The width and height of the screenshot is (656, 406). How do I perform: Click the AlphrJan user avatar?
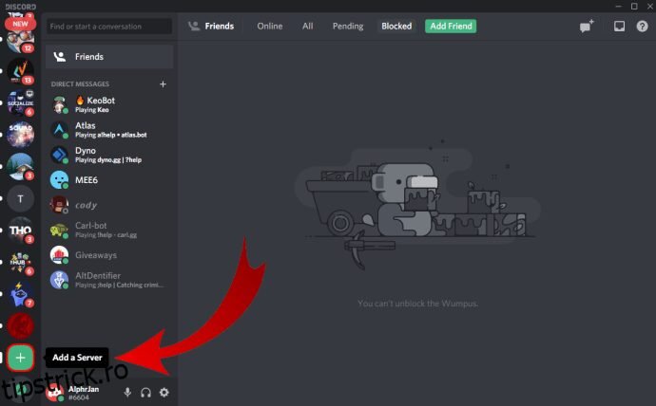pyautogui.click(x=55, y=392)
